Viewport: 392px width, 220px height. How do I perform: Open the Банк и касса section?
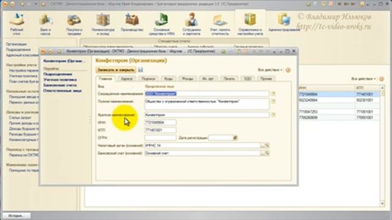tap(45, 24)
